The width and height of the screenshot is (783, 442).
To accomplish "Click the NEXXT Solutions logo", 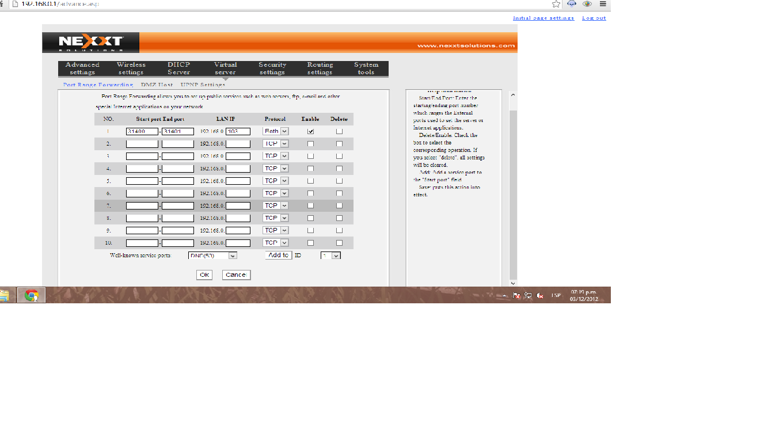I will 91,43.
